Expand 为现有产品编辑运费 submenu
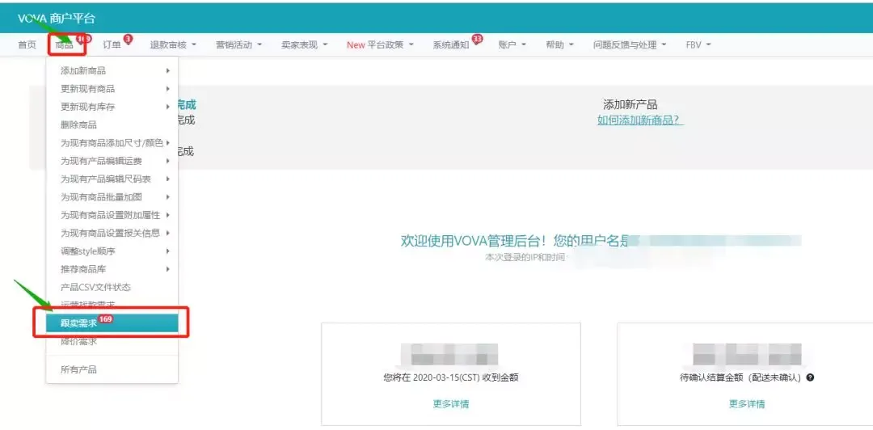Viewport: 873px width, 430px height. (x=112, y=161)
